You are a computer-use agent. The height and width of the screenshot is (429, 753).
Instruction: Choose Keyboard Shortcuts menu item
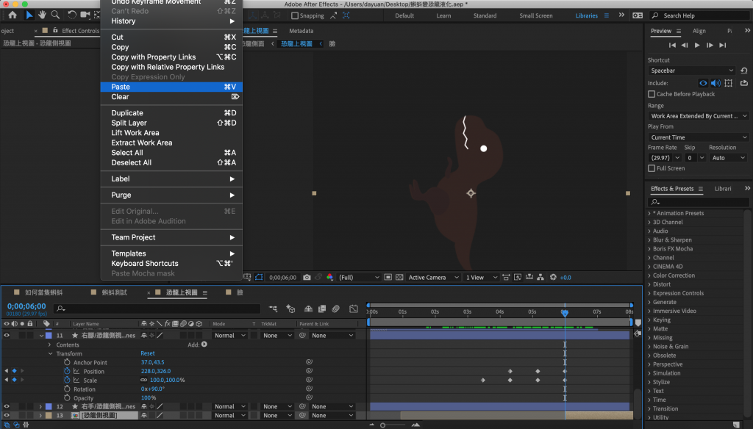[x=171, y=264]
